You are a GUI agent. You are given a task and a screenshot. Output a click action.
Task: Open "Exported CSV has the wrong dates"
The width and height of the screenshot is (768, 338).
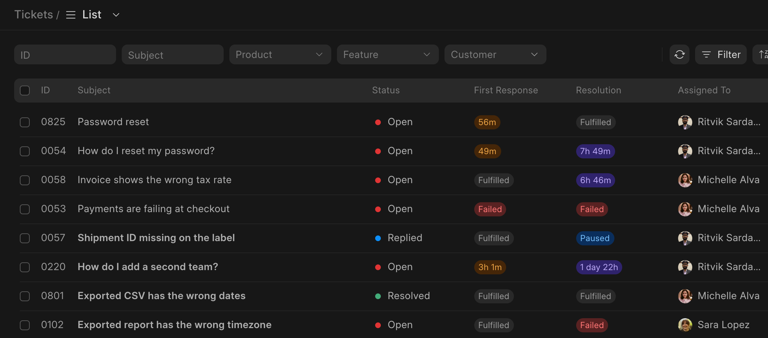coord(161,296)
